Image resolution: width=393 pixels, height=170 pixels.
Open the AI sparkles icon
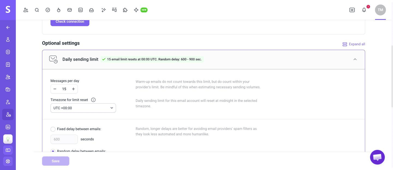(x=103, y=10)
